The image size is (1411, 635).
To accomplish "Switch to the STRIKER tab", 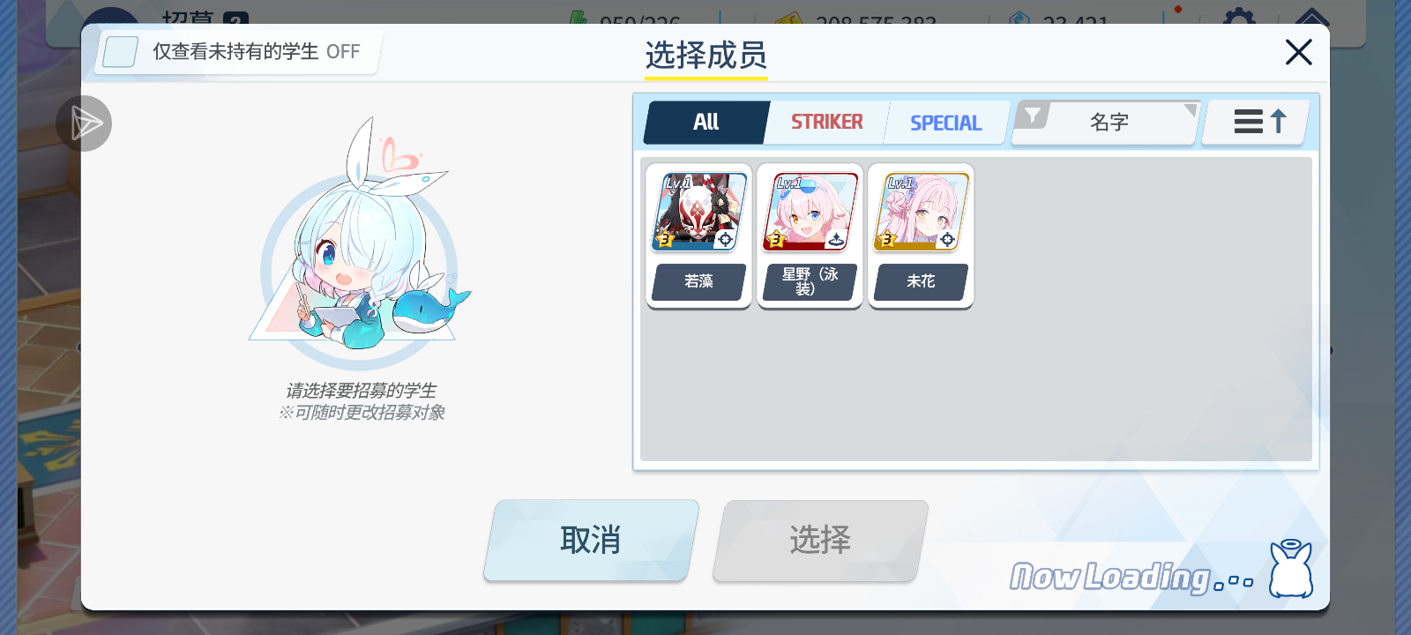I will click(x=826, y=122).
